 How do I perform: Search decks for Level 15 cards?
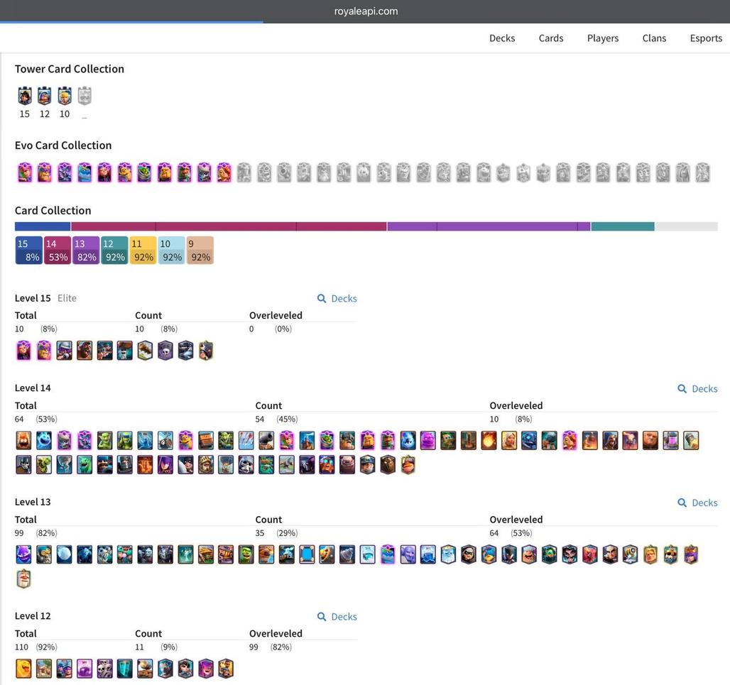[x=337, y=298]
